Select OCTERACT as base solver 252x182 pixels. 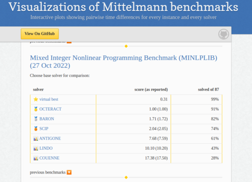[50, 109]
